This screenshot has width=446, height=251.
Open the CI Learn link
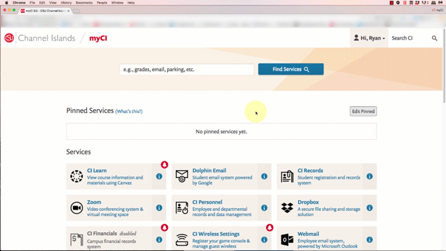click(x=97, y=171)
